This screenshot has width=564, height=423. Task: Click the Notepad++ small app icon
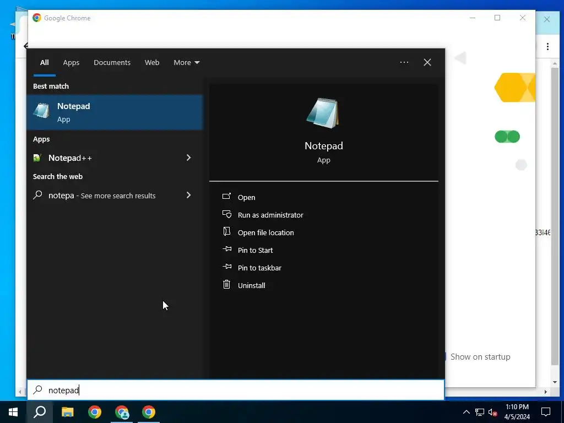[37, 158]
